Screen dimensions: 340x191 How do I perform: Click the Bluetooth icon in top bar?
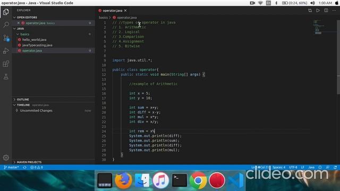[x=276, y=3]
